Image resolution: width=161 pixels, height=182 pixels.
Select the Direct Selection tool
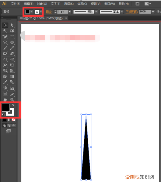tap(12, 25)
